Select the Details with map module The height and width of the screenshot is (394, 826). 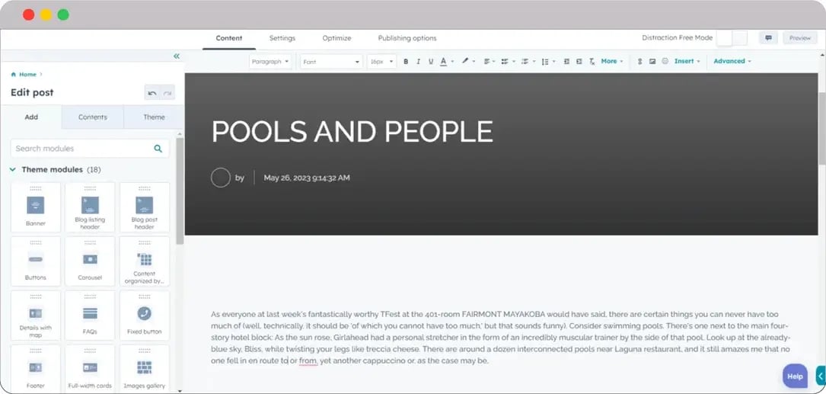point(36,316)
